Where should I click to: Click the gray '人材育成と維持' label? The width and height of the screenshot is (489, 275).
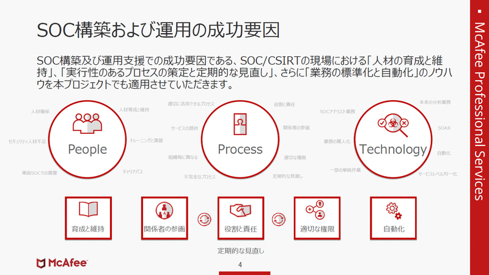click(x=134, y=109)
